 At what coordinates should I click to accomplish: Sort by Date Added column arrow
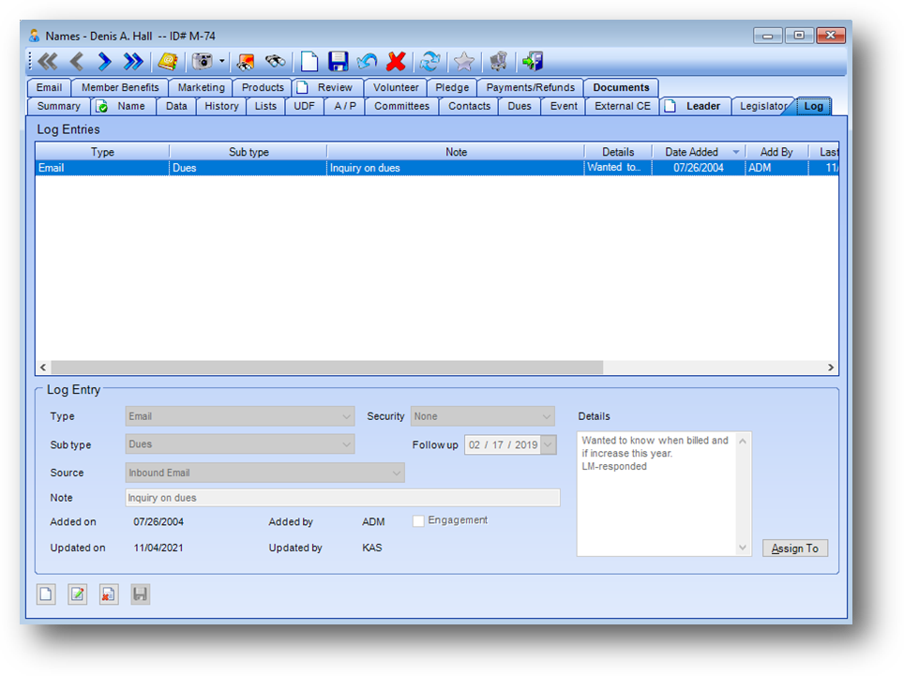point(736,152)
